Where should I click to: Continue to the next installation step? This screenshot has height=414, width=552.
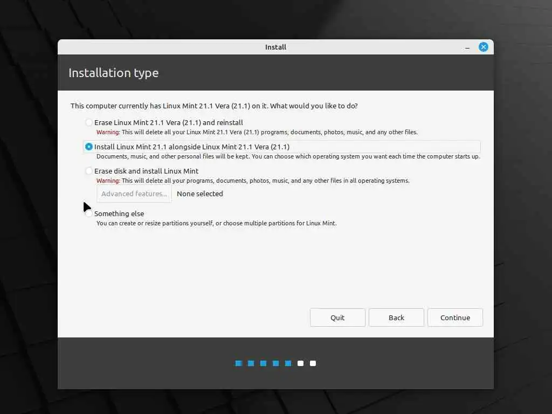coord(455,318)
